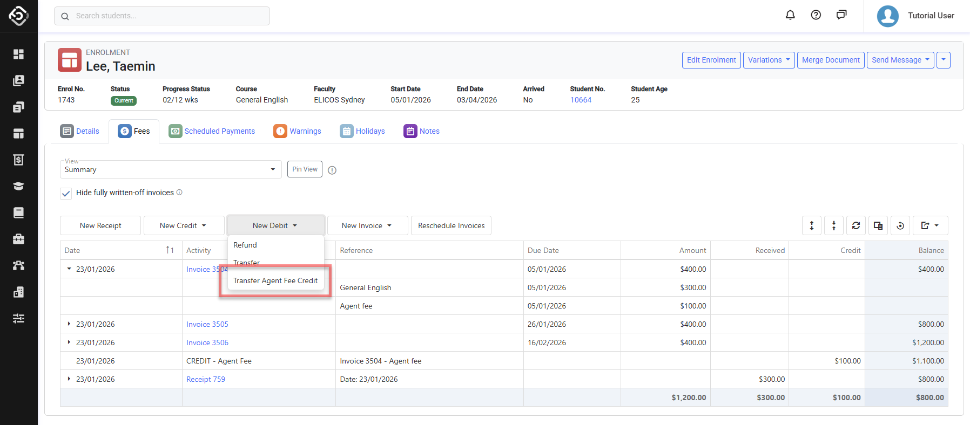Uncheck Hide fully written-off invoices
Screen dimensions: 970x425
tap(66, 193)
